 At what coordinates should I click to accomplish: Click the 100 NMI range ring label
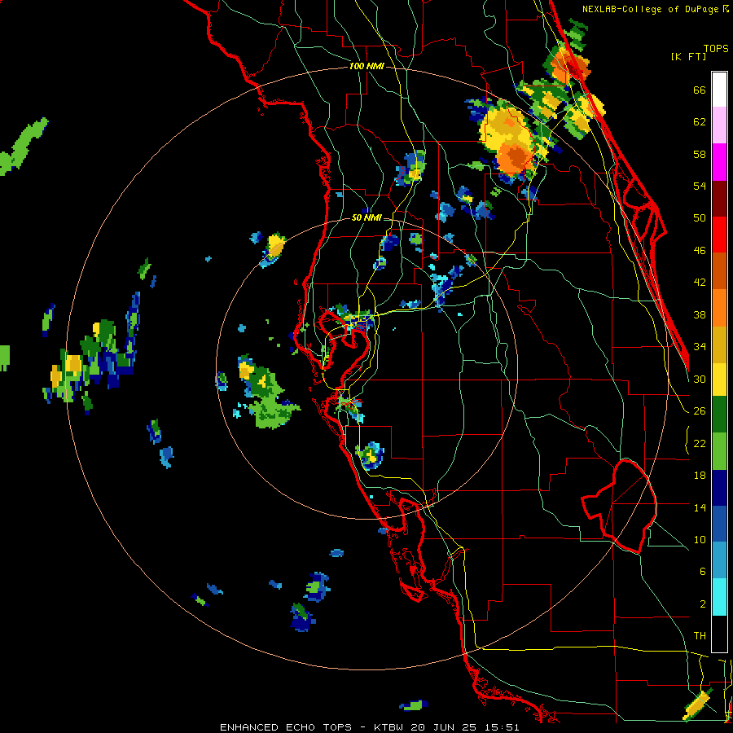[366, 66]
